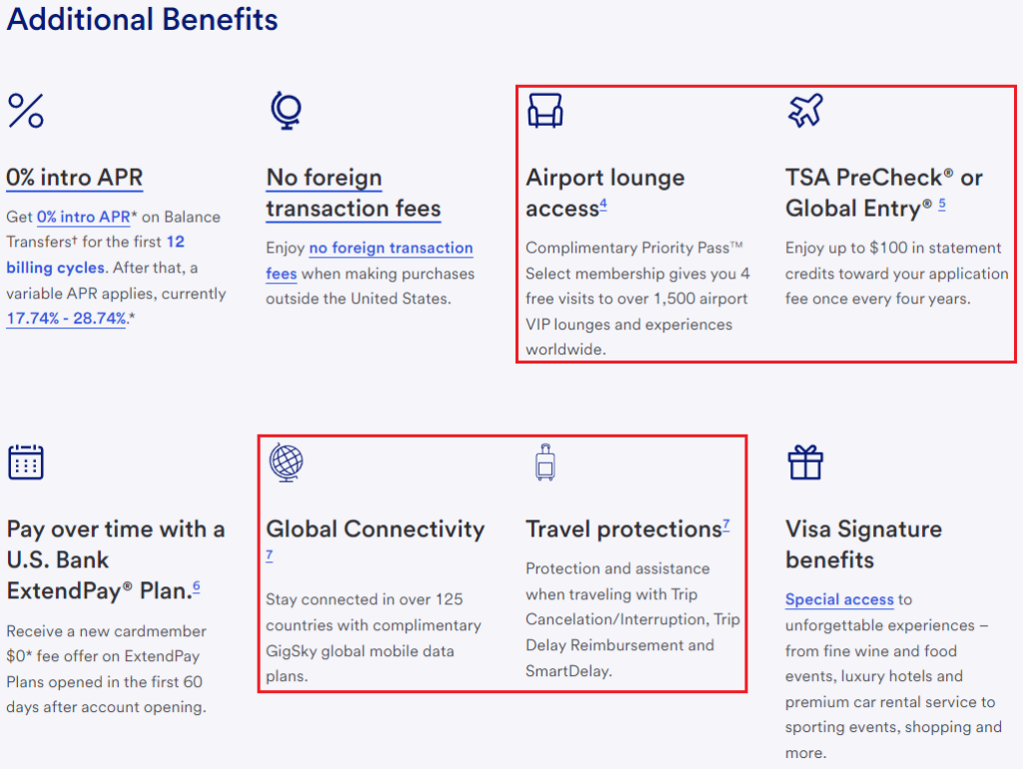The image size is (1023, 769).
Task: Open the Special access link
Action: [839, 599]
